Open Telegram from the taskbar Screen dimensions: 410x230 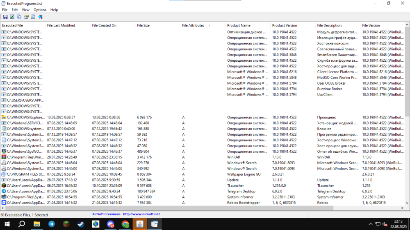[x=52, y=224]
